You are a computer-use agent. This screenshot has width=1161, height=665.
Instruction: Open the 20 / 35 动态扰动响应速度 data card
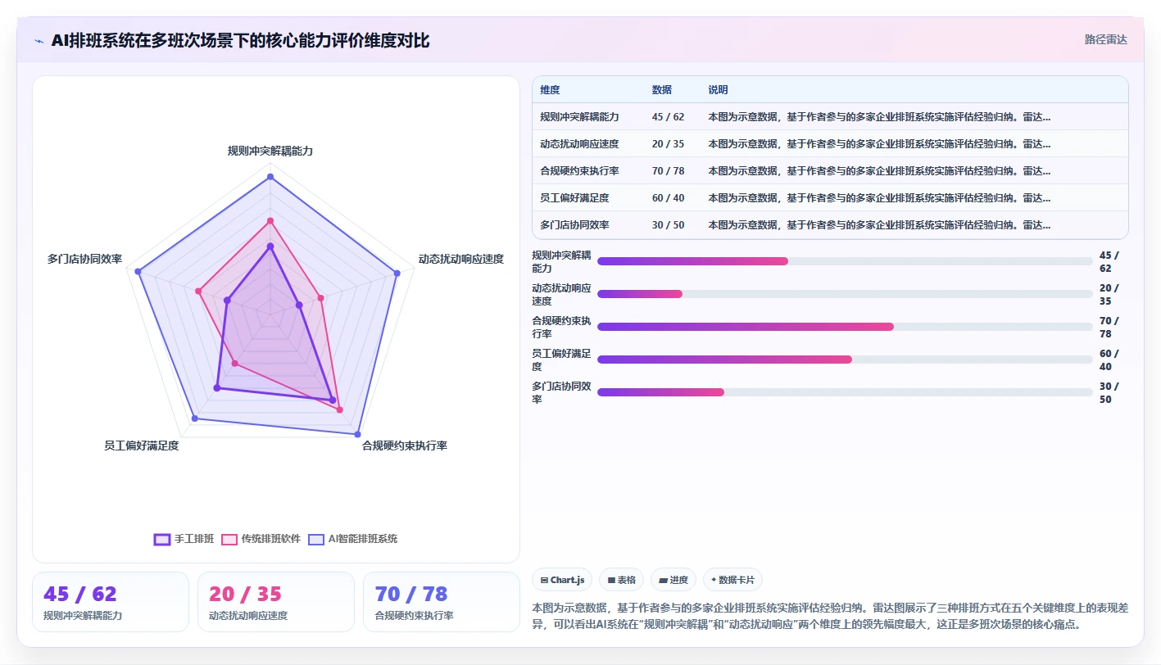point(276,602)
